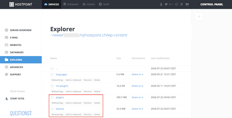Viewport: 232px width, 118px height.
Task: Open the Shop tab
Action: [104, 4]
